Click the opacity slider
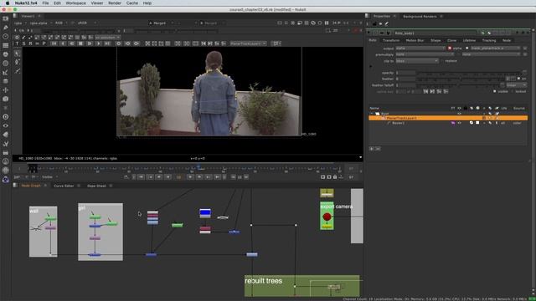This screenshot has height=301, width=536. pos(470,73)
